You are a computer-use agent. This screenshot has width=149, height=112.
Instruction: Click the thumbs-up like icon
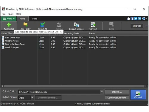(128, 19)
